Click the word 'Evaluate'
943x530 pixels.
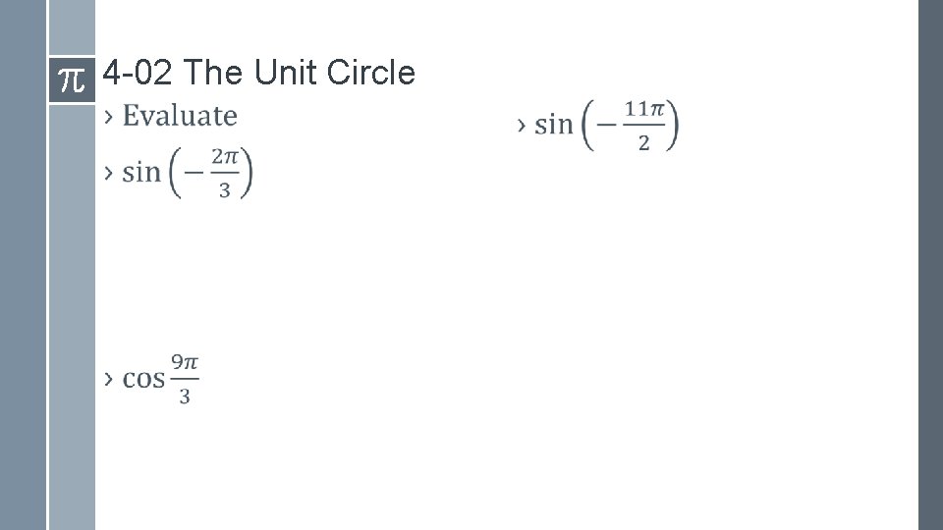(180, 116)
